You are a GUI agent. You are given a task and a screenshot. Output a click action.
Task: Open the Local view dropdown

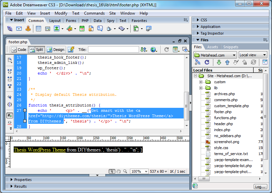click(253, 55)
